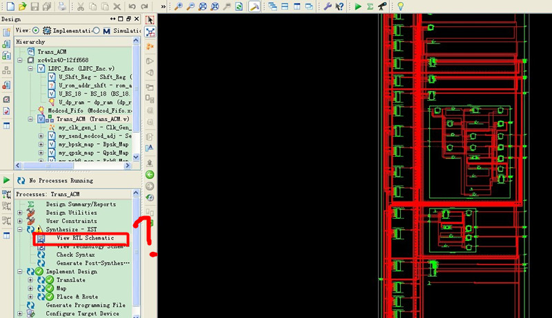Click the telescope icon
Image resolution: width=552 pixels, height=318 pixels.
[382, 6]
